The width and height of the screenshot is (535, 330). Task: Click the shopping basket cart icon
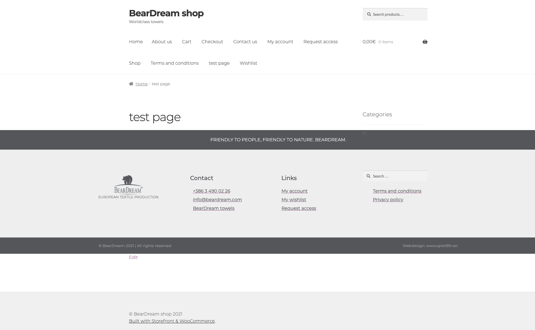tap(425, 42)
